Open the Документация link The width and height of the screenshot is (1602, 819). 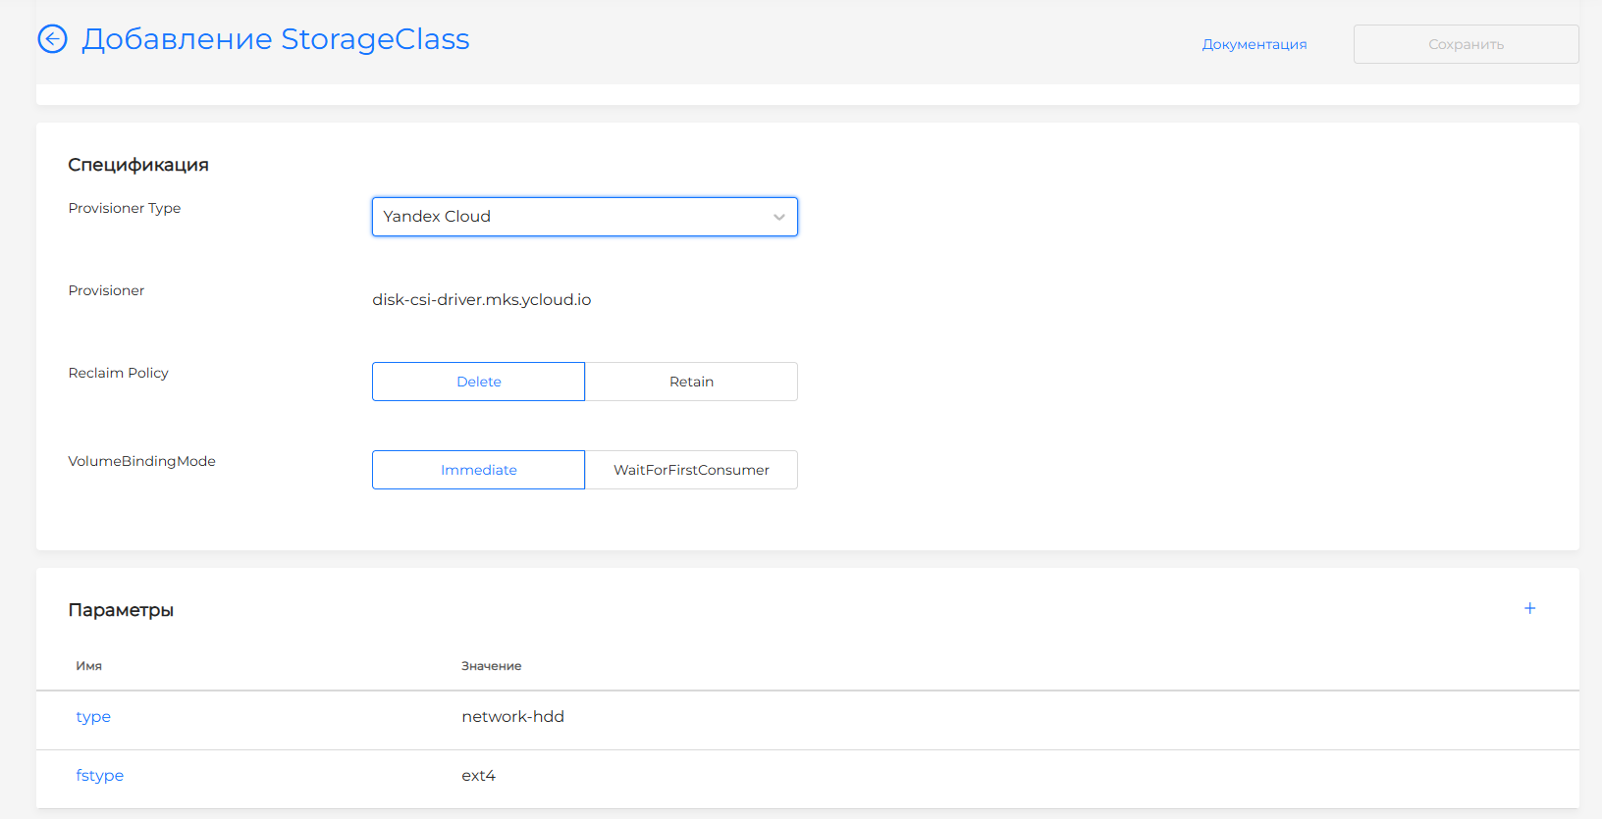(1255, 44)
